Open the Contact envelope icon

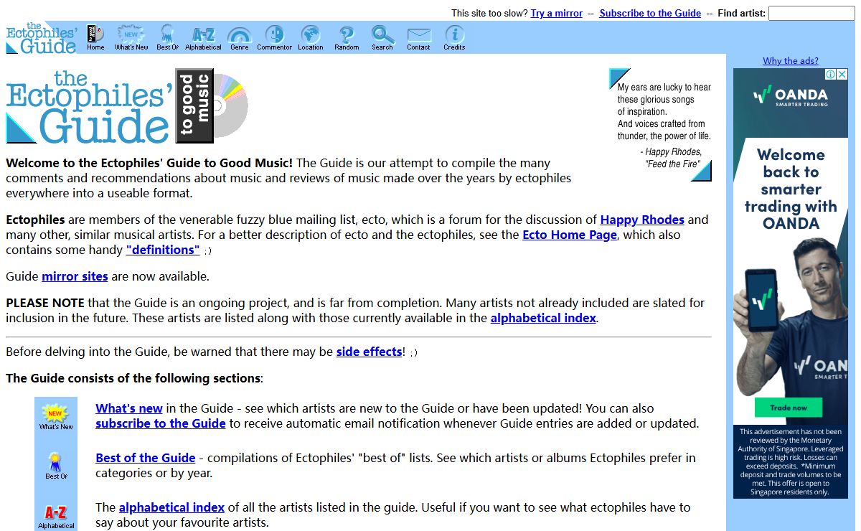click(418, 38)
